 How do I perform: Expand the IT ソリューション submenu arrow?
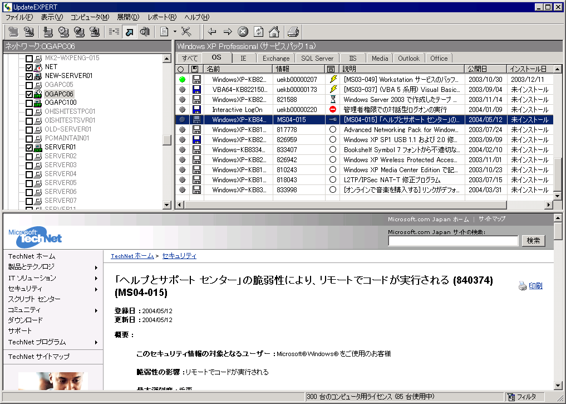point(96,278)
